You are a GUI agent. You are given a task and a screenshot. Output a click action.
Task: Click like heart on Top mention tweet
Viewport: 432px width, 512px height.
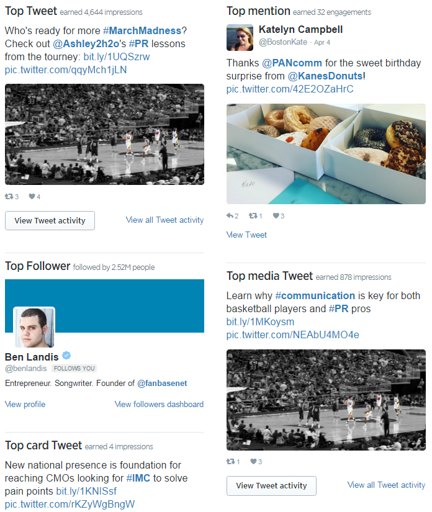tap(276, 215)
